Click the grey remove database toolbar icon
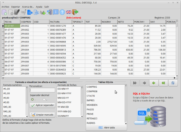 pyautogui.click(x=11, y=12)
